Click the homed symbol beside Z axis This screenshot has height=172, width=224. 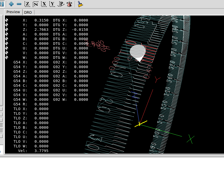click(7, 30)
